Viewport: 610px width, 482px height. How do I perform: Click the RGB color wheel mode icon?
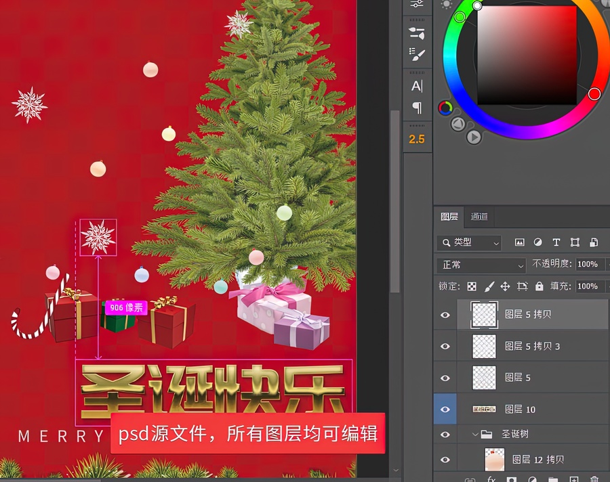click(x=445, y=108)
